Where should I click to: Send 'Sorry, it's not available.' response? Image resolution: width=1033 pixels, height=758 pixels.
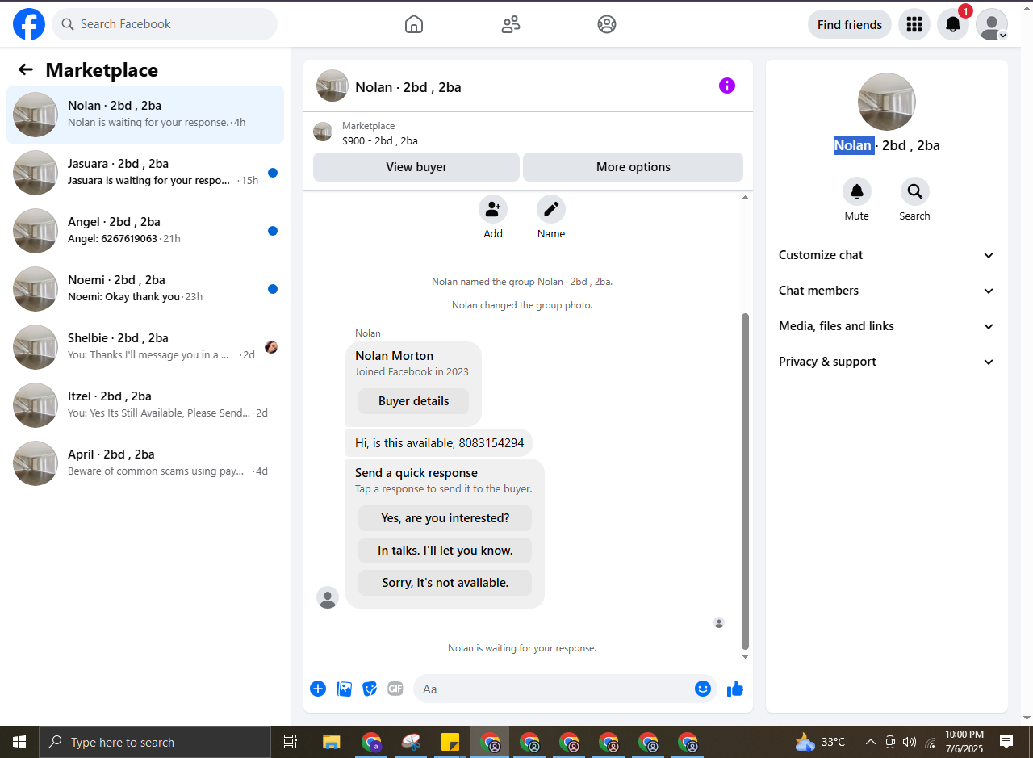tap(445, 583)
